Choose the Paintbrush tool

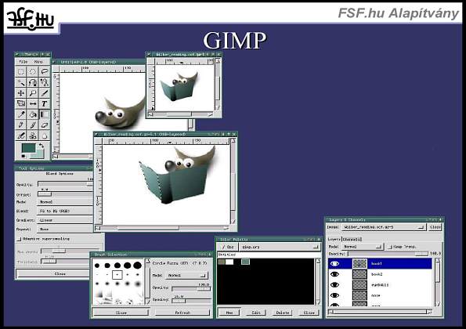click(x=33, y=125)
